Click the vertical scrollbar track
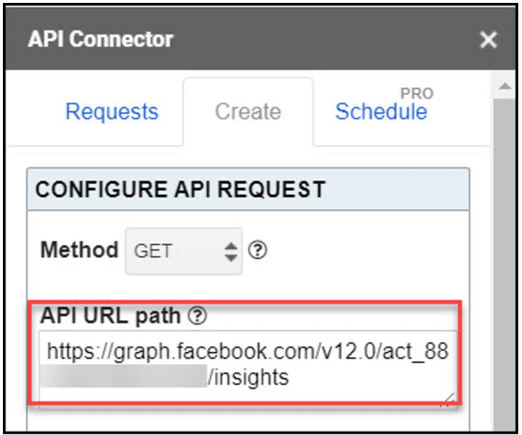This screenshot has height=435, width=522. click(x=505, y=263)
